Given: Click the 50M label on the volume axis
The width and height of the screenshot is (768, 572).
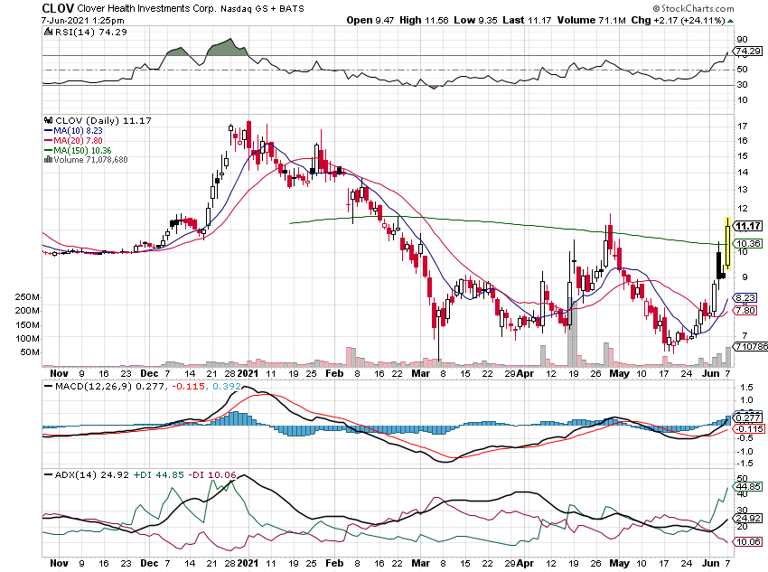Looking at the screenshot, I should click(31, 352).
